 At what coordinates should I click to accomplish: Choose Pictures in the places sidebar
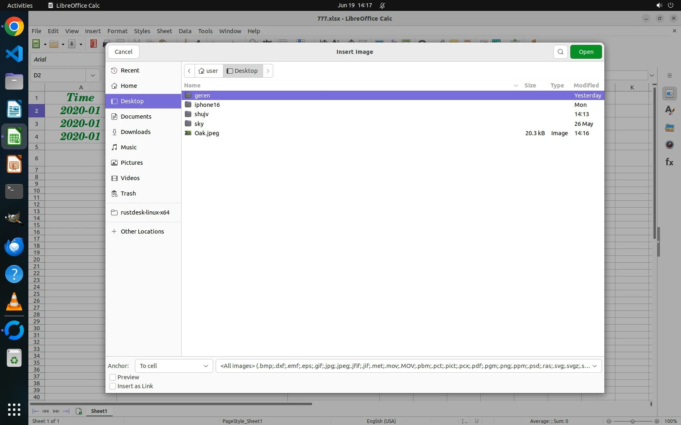tap(132, 163)
